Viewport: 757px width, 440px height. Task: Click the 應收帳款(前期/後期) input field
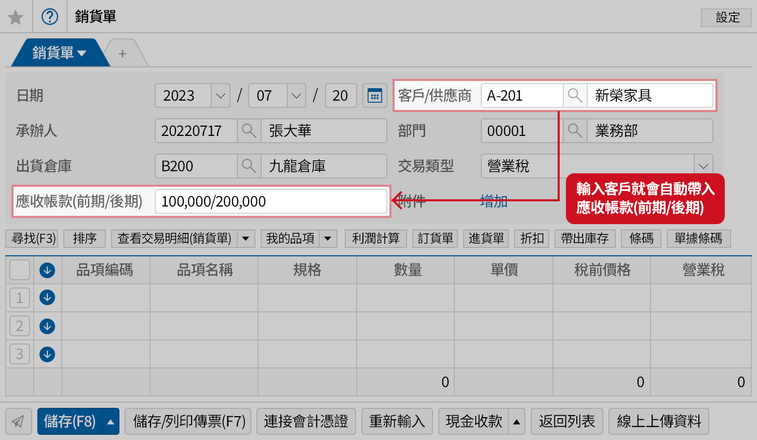pyautogui.click(x=271, y=201)
